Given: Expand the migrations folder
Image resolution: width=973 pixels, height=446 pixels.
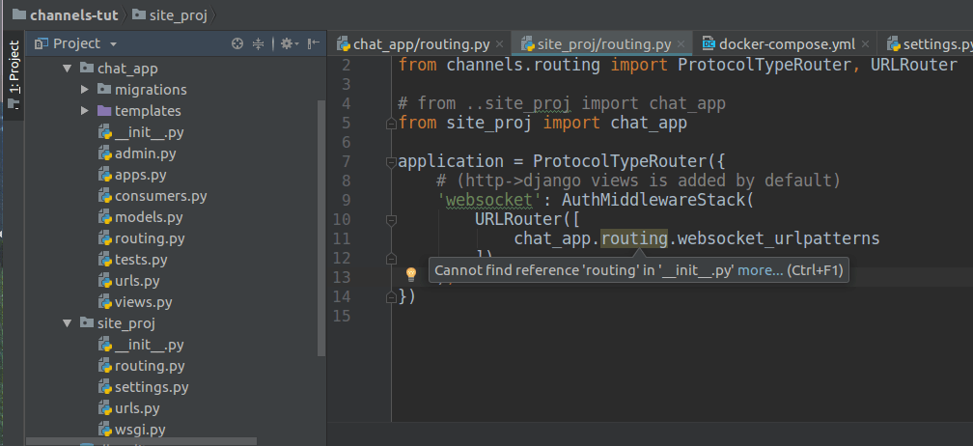Looking at the screenshot, I should (x=85, y=90).
